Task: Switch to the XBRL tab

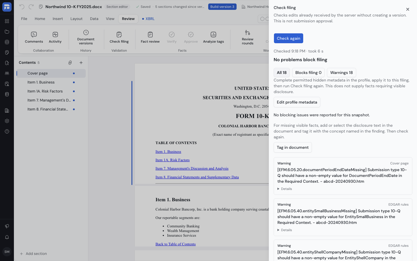Action: 148,19
